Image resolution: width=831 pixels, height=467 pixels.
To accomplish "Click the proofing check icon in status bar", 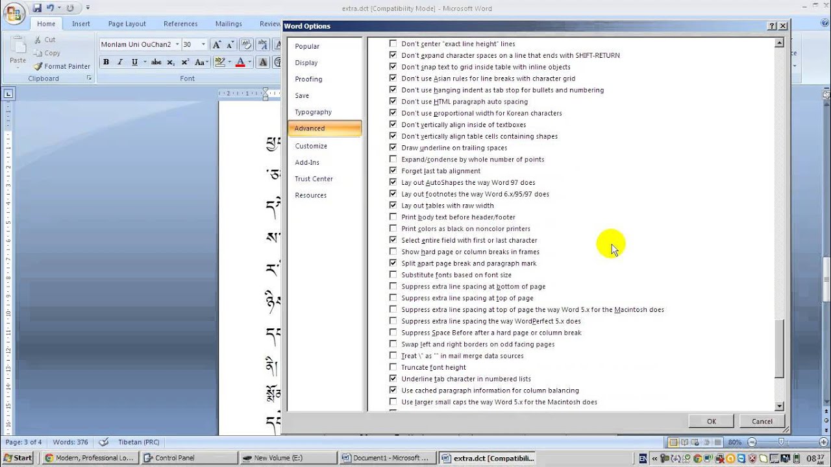I will (103, 442).
